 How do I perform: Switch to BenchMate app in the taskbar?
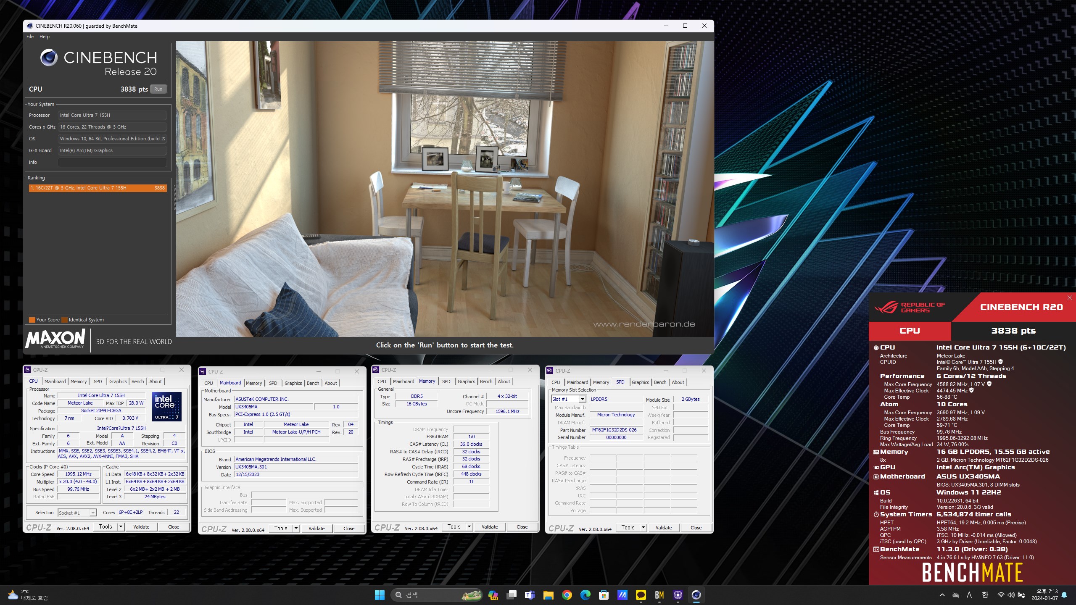pos(659,595)
